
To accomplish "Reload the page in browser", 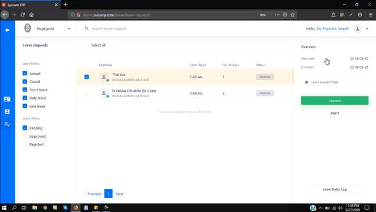I will pos(22,15).
